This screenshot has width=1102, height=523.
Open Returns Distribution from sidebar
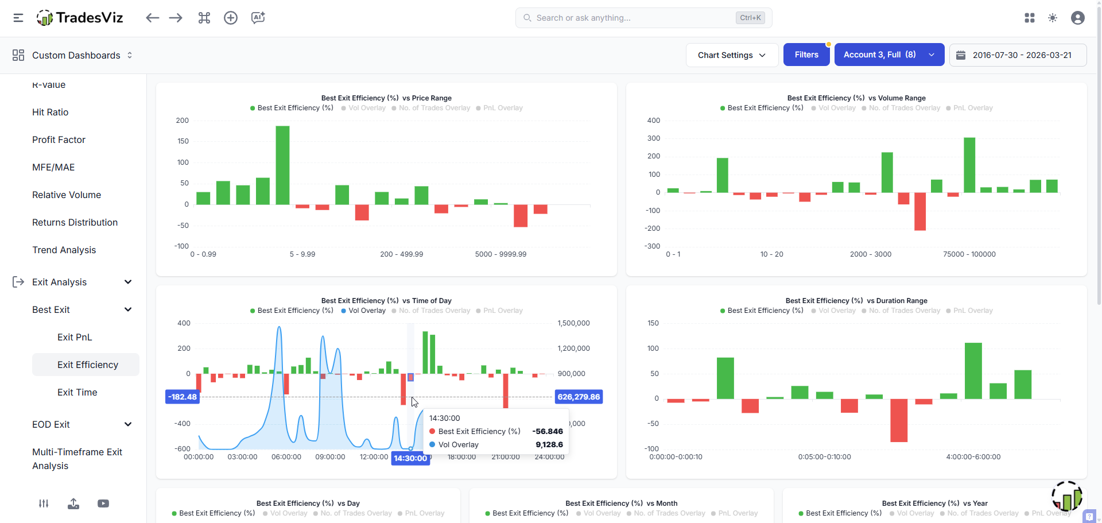pyautogui.click(x=75, y=222)
